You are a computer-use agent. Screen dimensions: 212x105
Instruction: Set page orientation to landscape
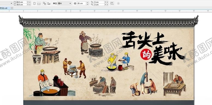click(39, 3)
